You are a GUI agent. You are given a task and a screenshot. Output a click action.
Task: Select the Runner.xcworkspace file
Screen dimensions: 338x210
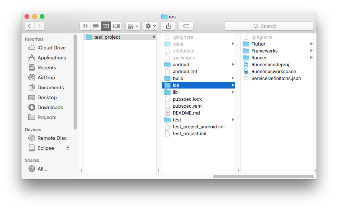coord(273,72)
